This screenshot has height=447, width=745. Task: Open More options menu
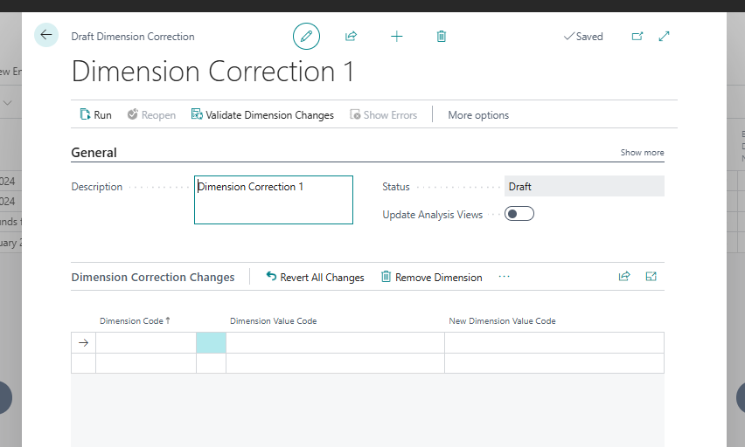(x=477, y=115)
